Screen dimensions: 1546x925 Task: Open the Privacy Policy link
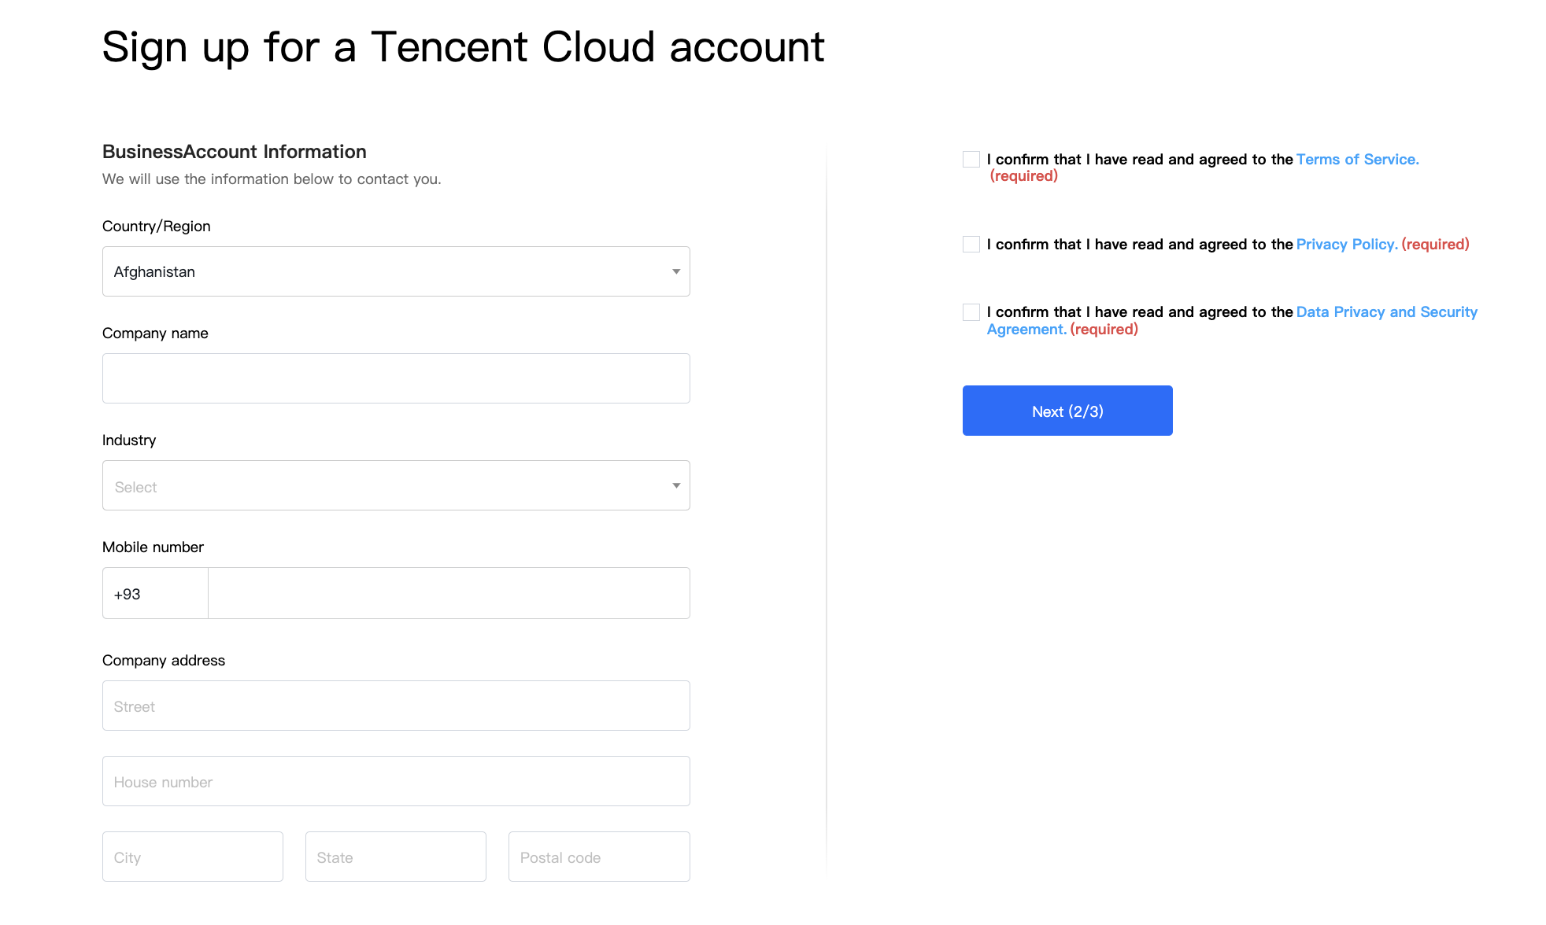(x=1347, y=245)
